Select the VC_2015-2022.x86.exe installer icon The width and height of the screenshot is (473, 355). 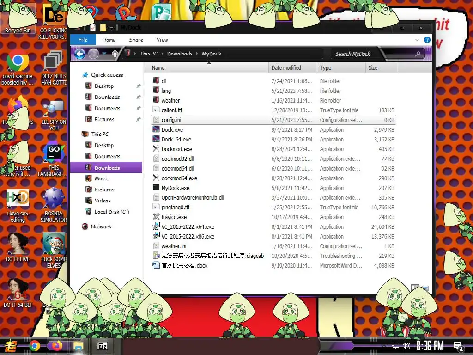[156, 236]
